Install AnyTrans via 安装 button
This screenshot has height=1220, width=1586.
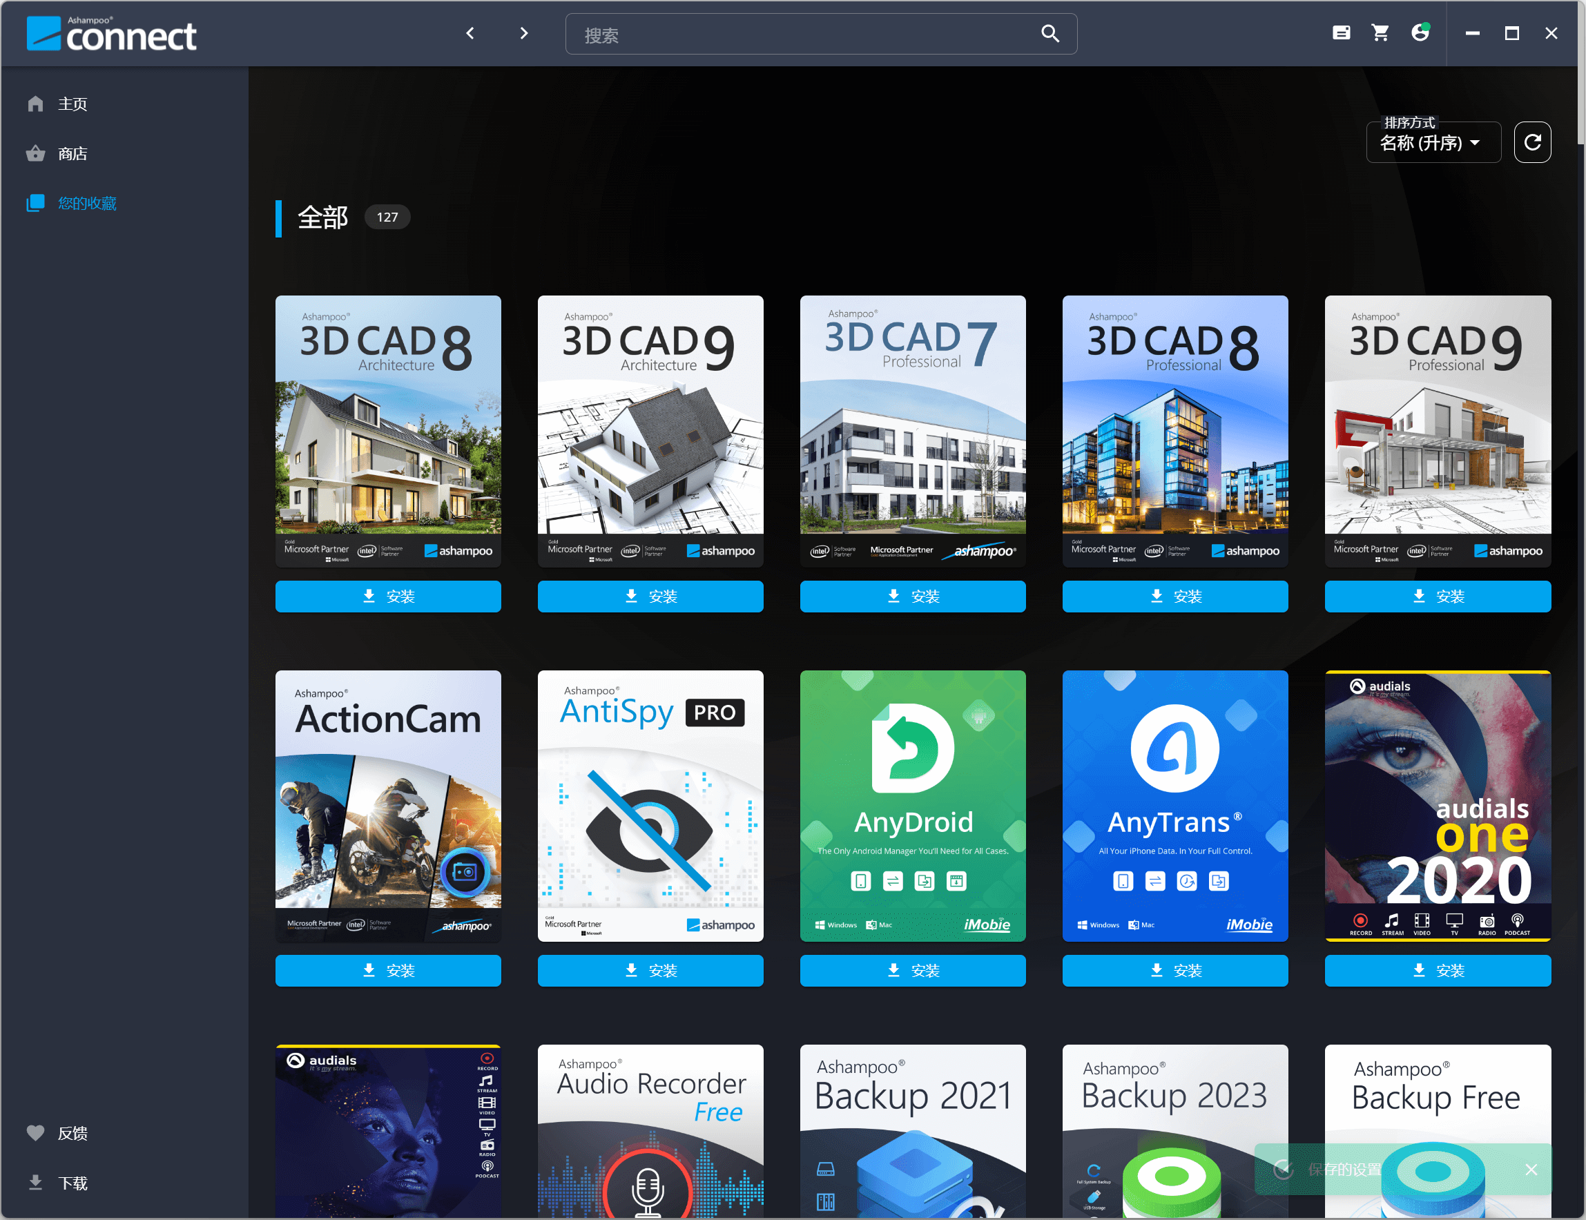pyautogui.click(x=1174, y=970)
